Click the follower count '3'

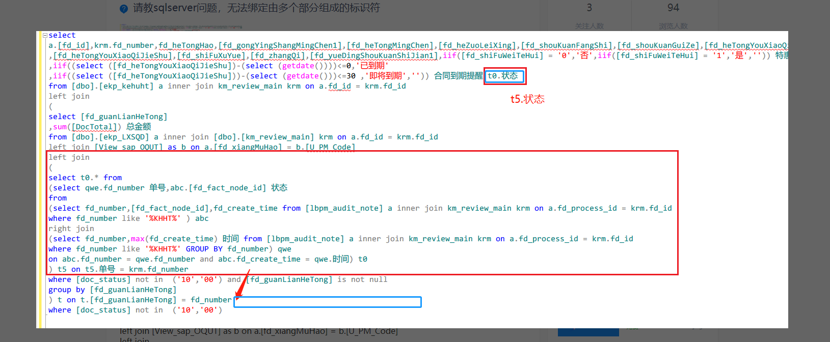tap(589, 8)
